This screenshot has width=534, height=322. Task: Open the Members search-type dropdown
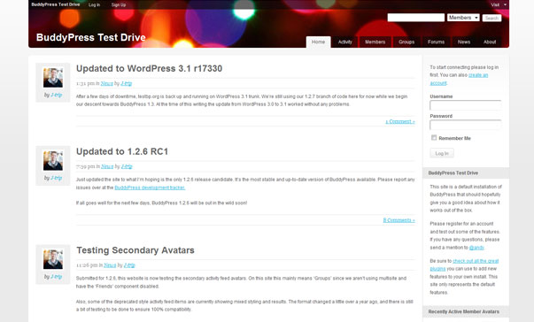coord(463,18)
